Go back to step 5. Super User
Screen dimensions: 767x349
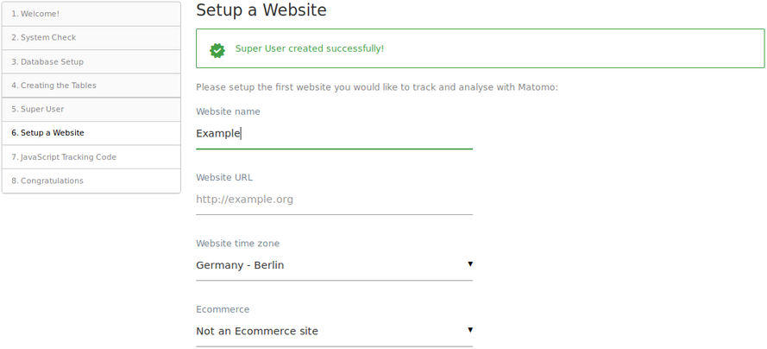coord(91,109)
